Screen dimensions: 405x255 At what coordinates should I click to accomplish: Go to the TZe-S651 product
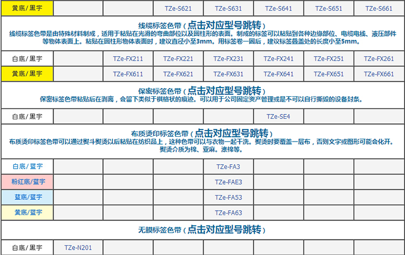(x=328, y=9)
